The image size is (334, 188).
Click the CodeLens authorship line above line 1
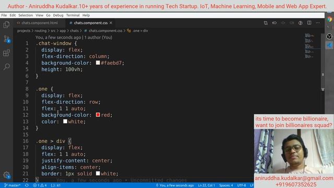[74, 38]
